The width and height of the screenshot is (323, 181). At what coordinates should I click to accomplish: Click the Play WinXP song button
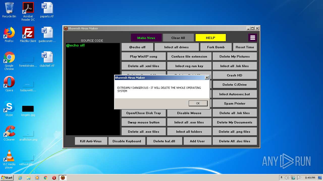tap(144, 56)
